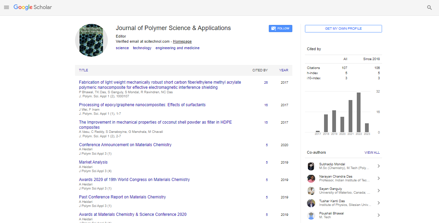Open search with the magnifier icon
This screenshot has width=439, height=223.
(429, 8)
